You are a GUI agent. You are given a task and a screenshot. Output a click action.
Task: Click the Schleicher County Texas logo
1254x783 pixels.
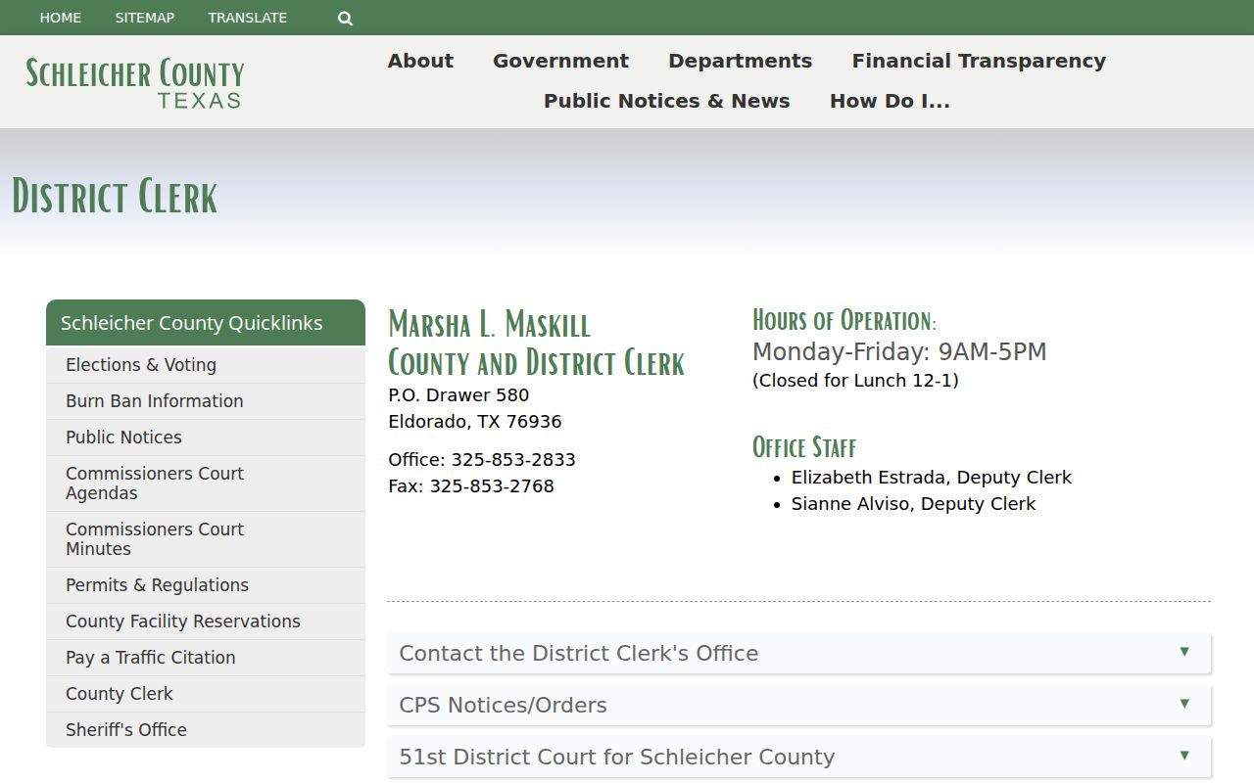pyautogui.click(x=135, y=82)
